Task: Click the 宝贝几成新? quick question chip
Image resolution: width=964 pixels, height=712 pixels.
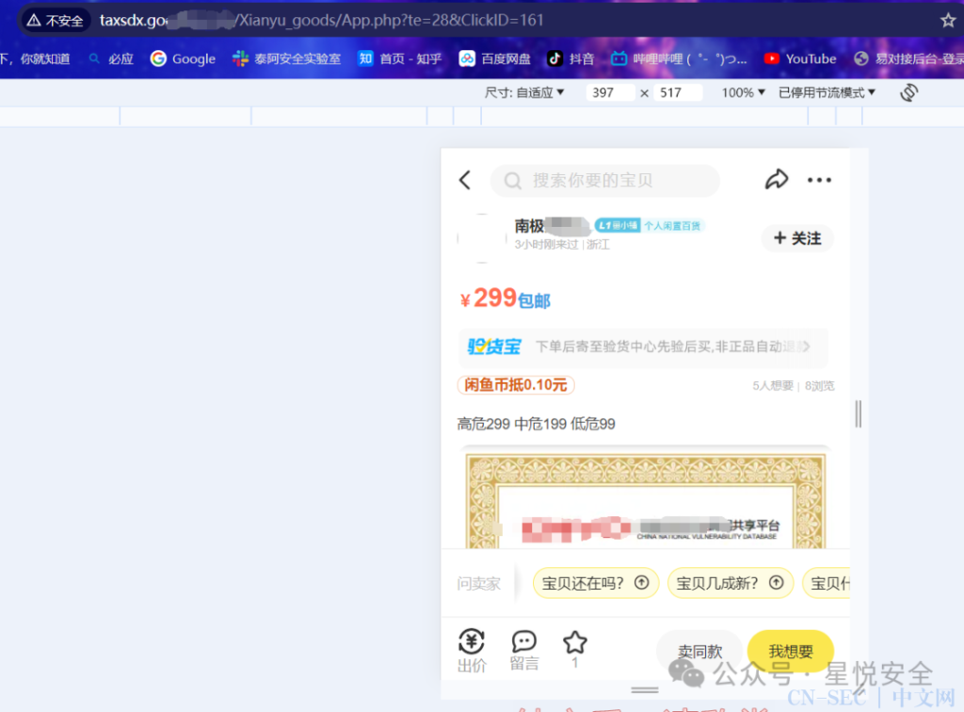Action: point(730,583)
